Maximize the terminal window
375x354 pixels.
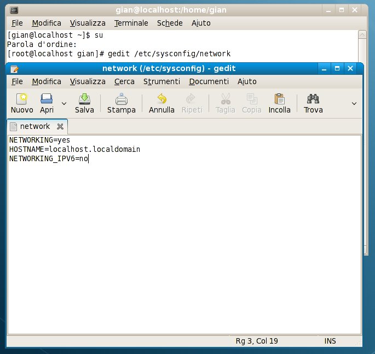pyautogui.click(x=342, y=10)
